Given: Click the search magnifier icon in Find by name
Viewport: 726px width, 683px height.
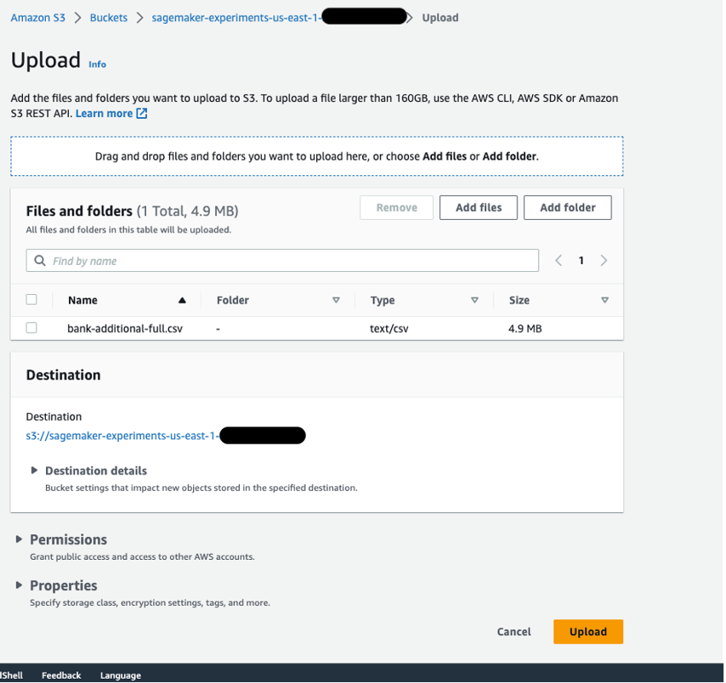Looking at the screenshot, I should click(40, 261).
